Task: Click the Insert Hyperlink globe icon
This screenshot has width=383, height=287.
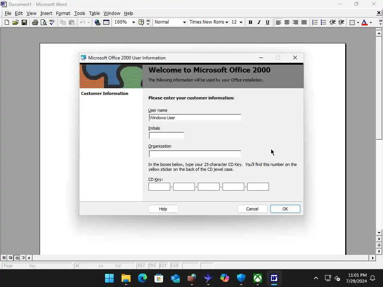Action: click(98, 22)
